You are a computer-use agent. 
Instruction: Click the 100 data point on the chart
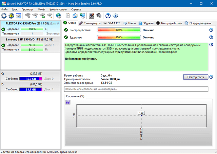(x=141, y=115)
